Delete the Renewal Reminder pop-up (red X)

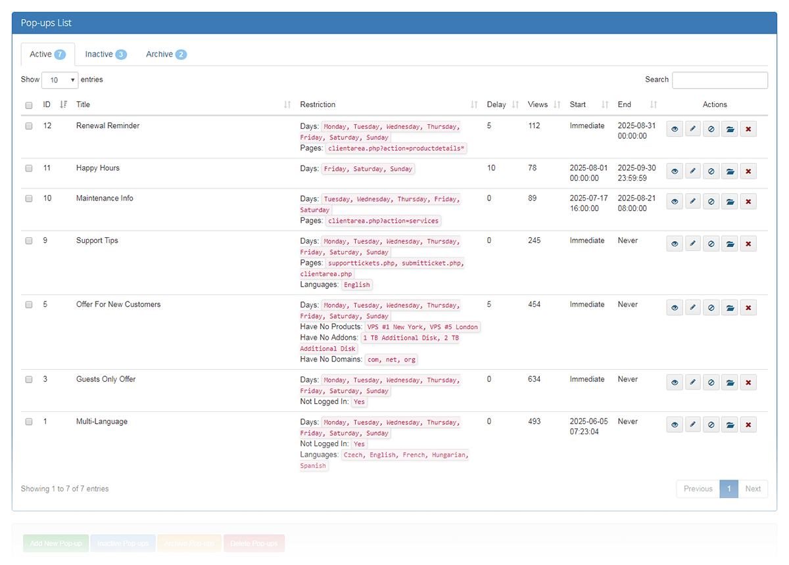[748, 129]
